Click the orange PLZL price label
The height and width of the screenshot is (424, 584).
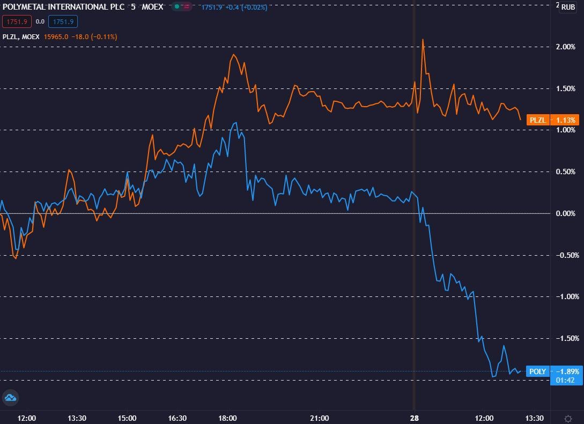point(537,120)
